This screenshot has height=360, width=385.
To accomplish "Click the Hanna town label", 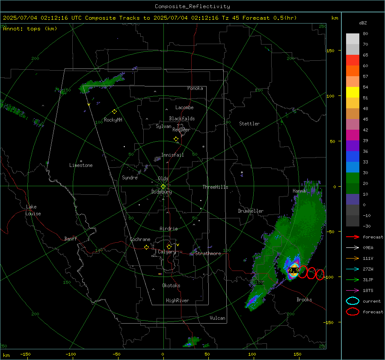I will pyautogui.click(x=299, y=191).
